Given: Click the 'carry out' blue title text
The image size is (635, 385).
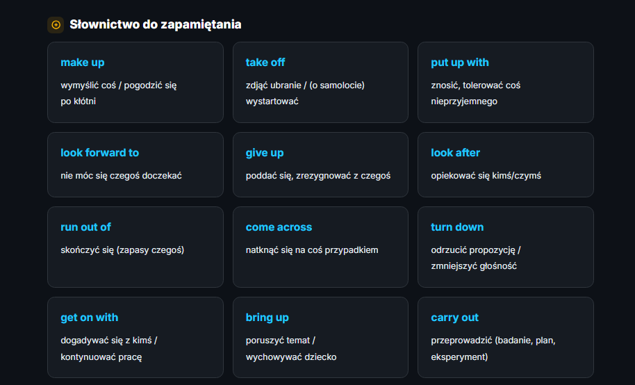Looking at the screenshot, I should [454, 318].
